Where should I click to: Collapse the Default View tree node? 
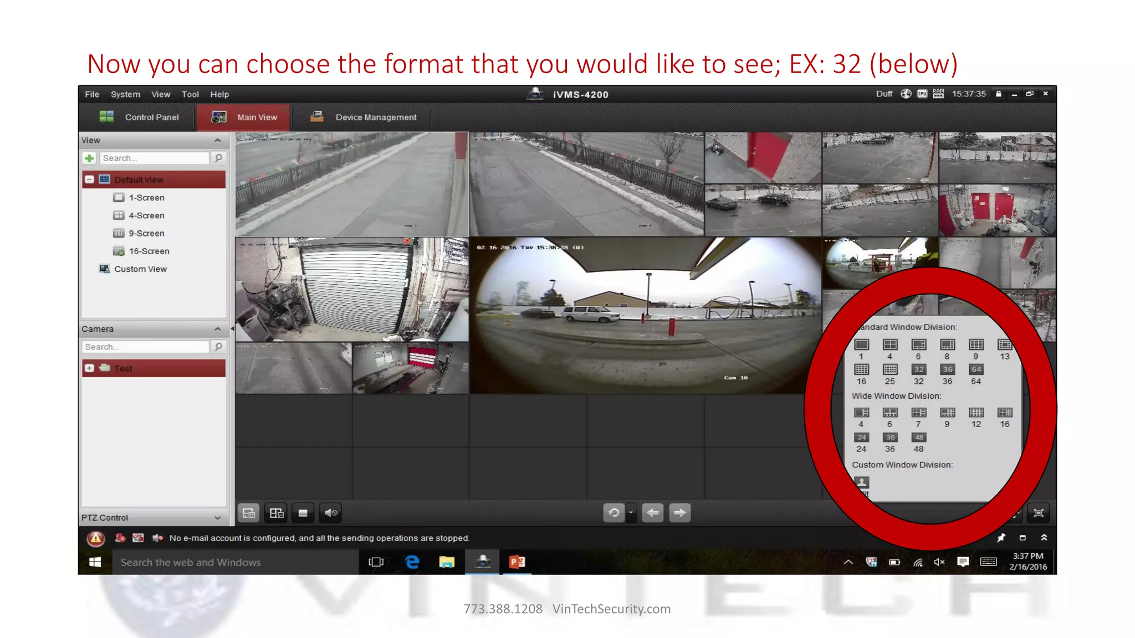tap(89, 179)
